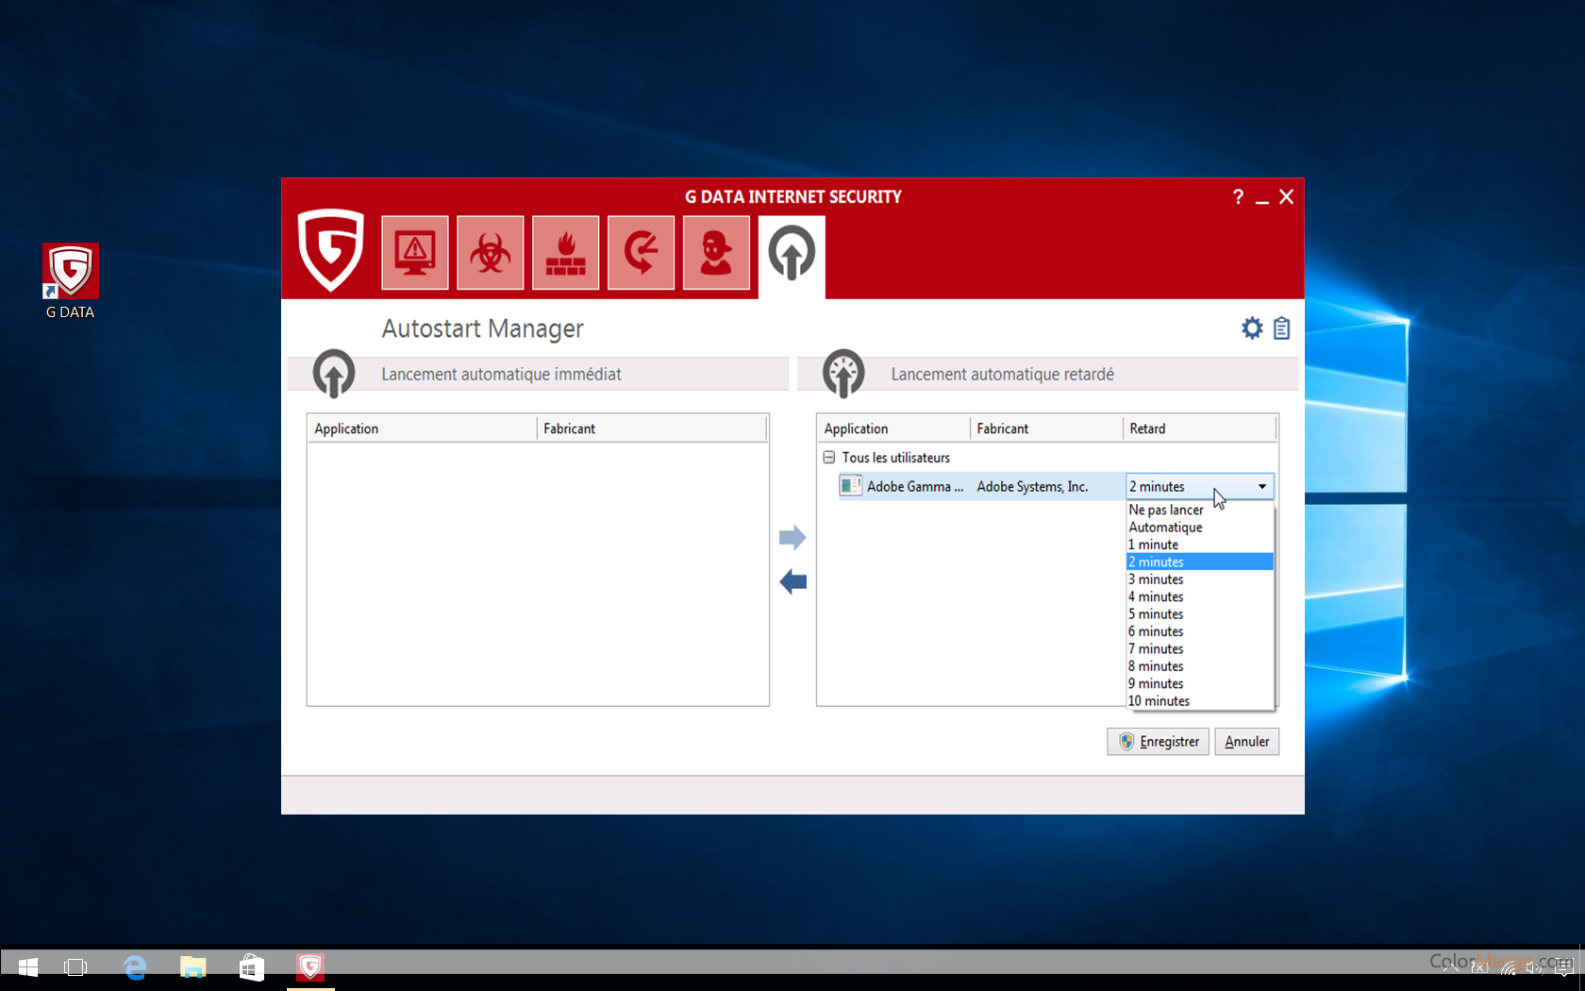Open Task View in the taskbar
Viewport: 1585px width, 991px height.
tap(75, 966)
